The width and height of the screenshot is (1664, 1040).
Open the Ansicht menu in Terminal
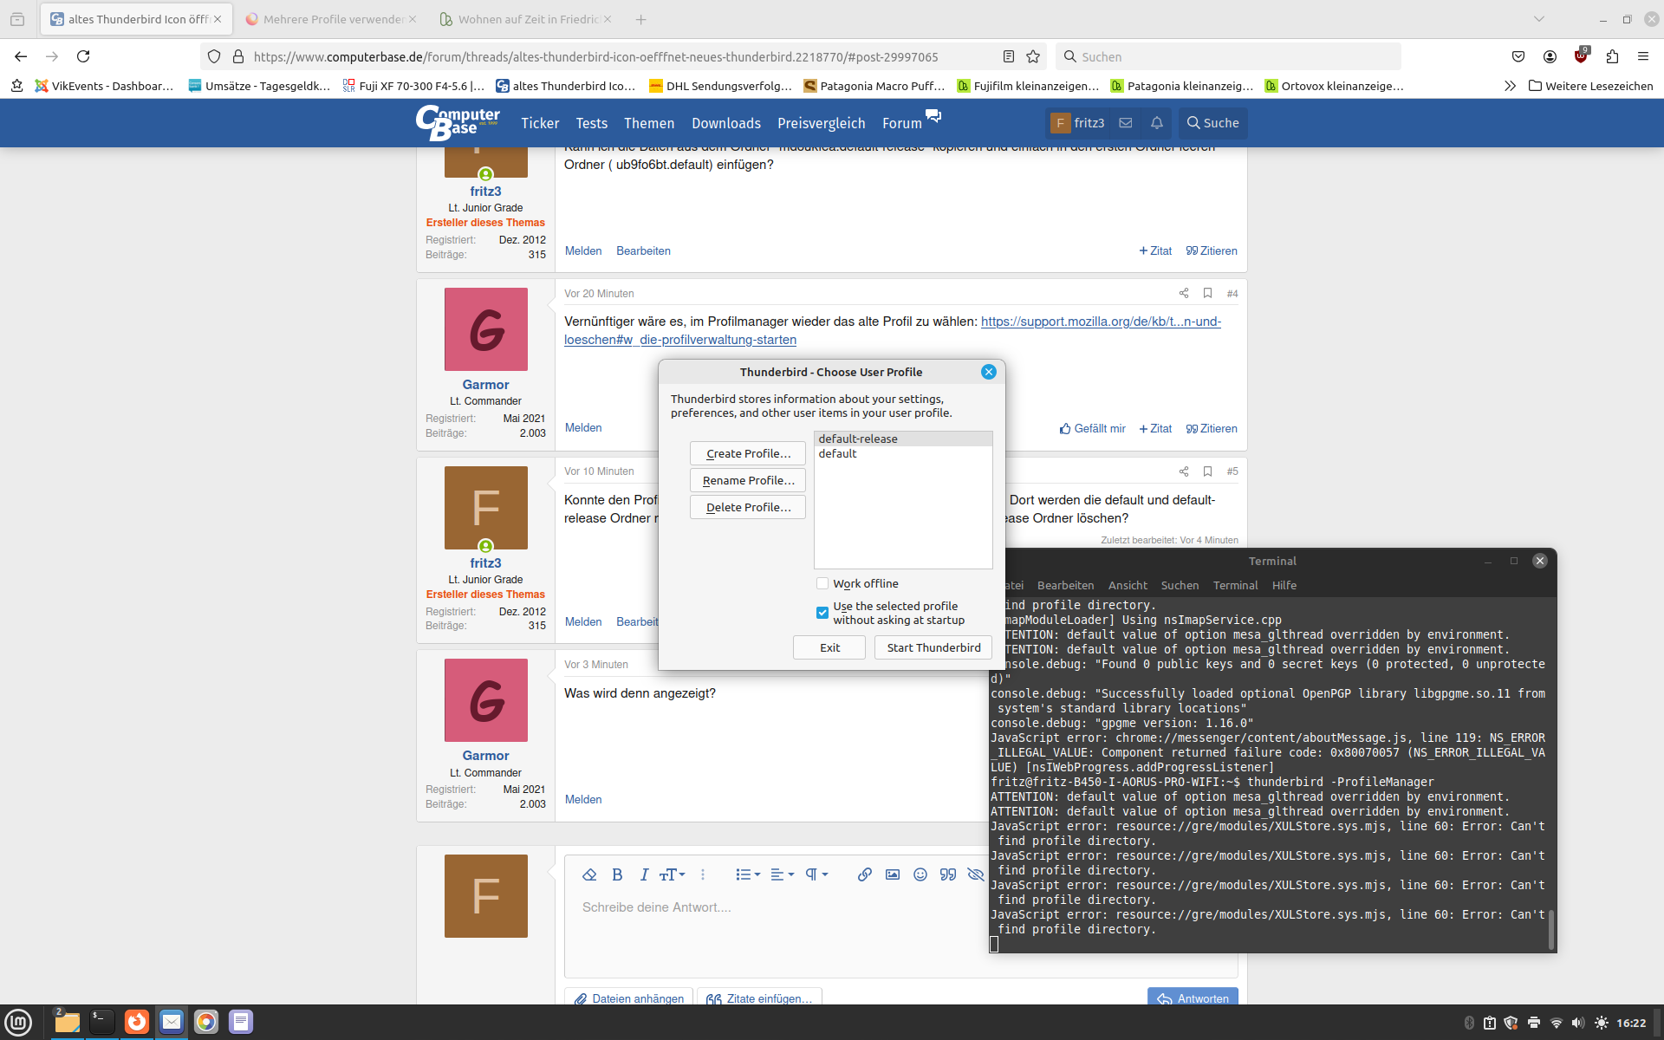click(x=1127, y=585)
